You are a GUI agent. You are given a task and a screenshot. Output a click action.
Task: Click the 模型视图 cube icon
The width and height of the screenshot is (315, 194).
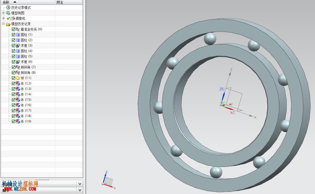click(x=8, y=13)
